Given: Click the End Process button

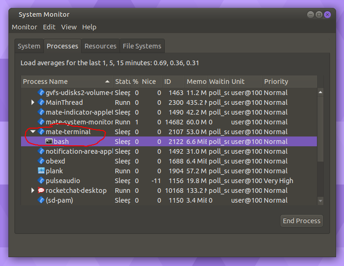Looking at the screenshot, I should pos(302,221).
